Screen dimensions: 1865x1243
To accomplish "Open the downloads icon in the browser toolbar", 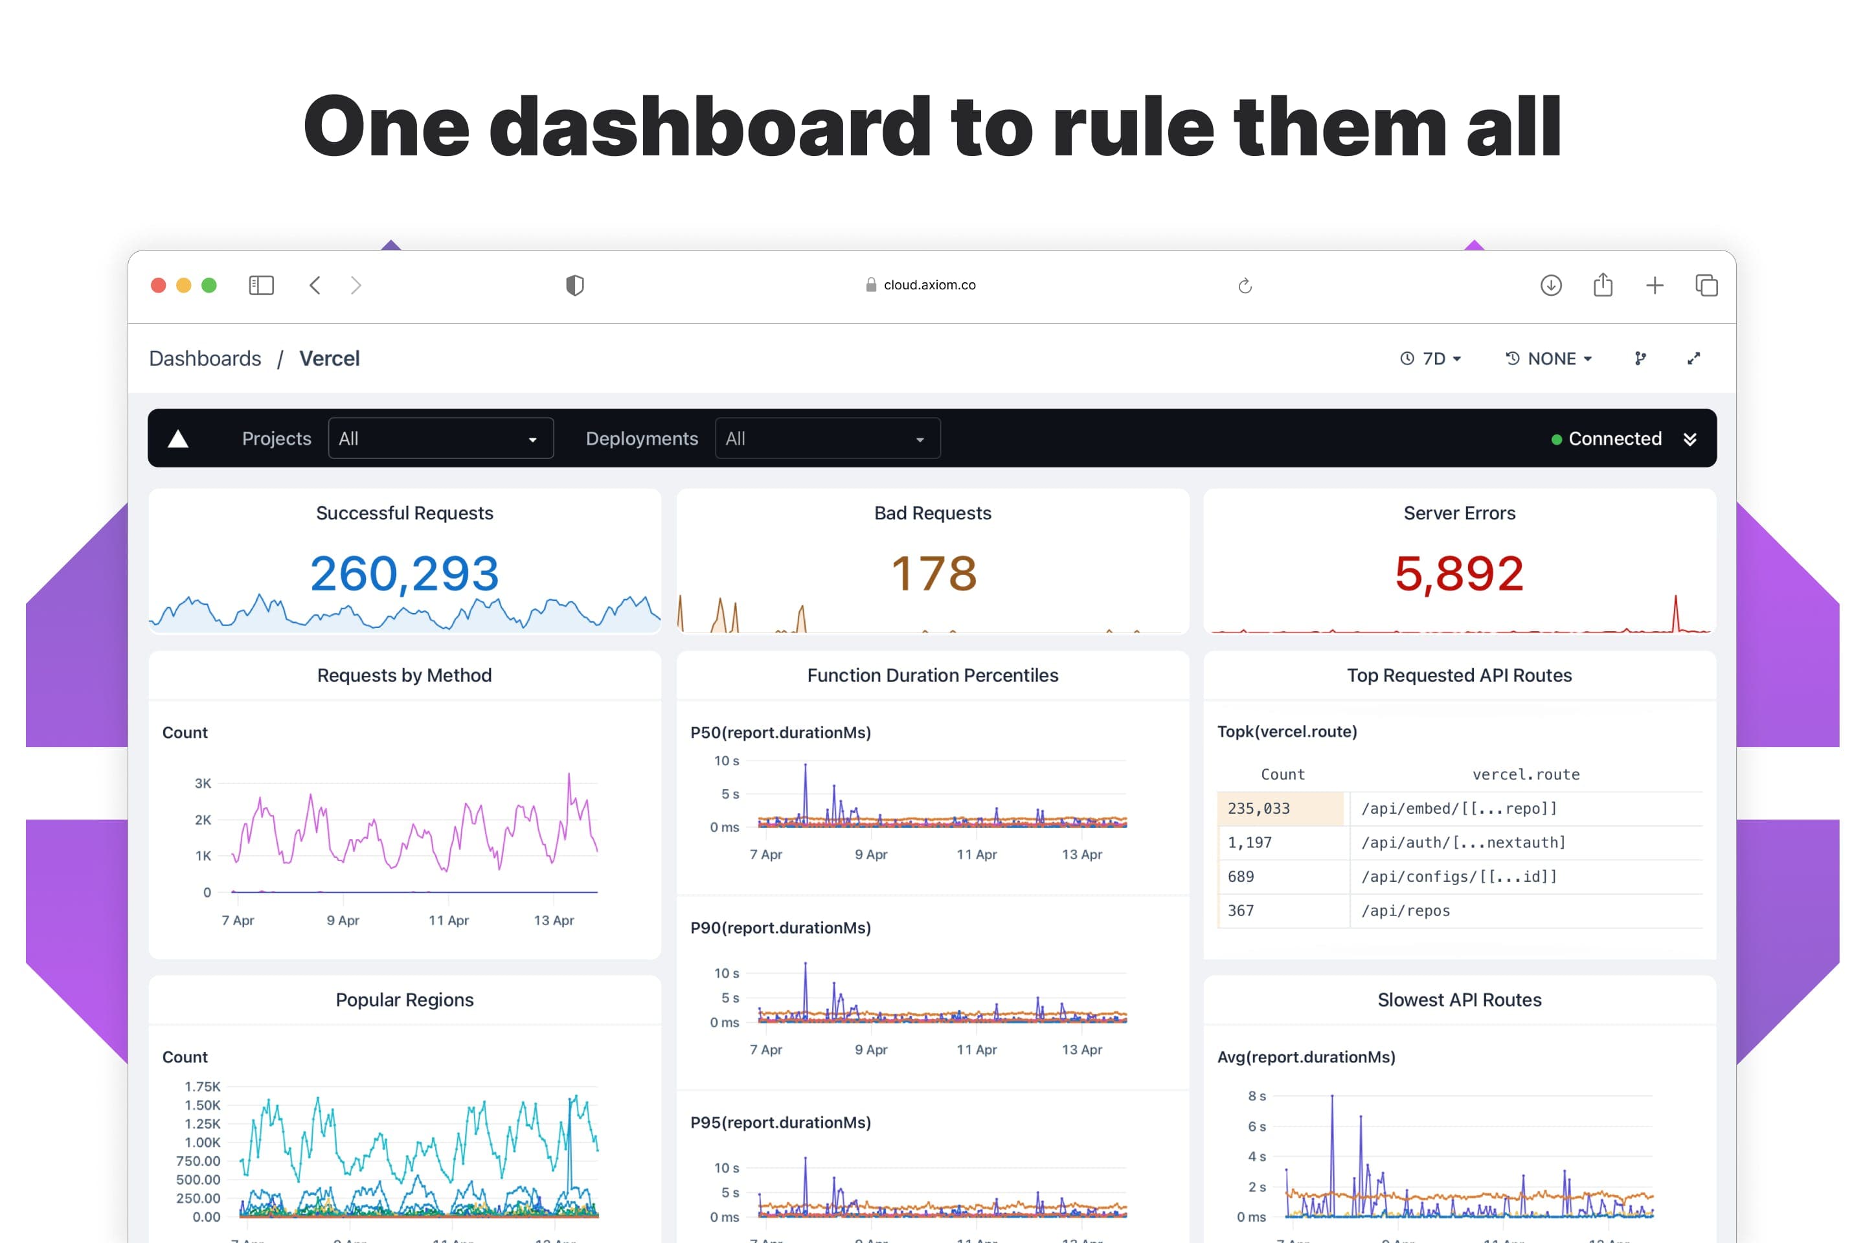I will point(1551,286).
